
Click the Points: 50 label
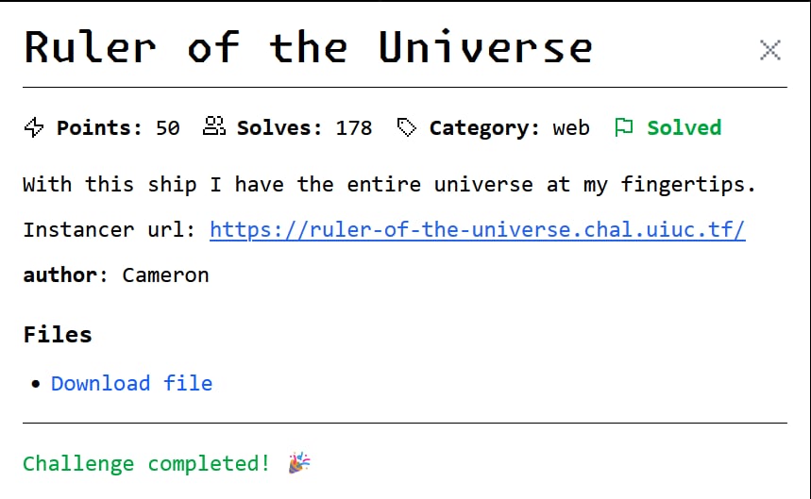point(118,127)
